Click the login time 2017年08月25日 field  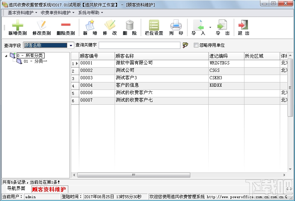[x=115, y=197]
